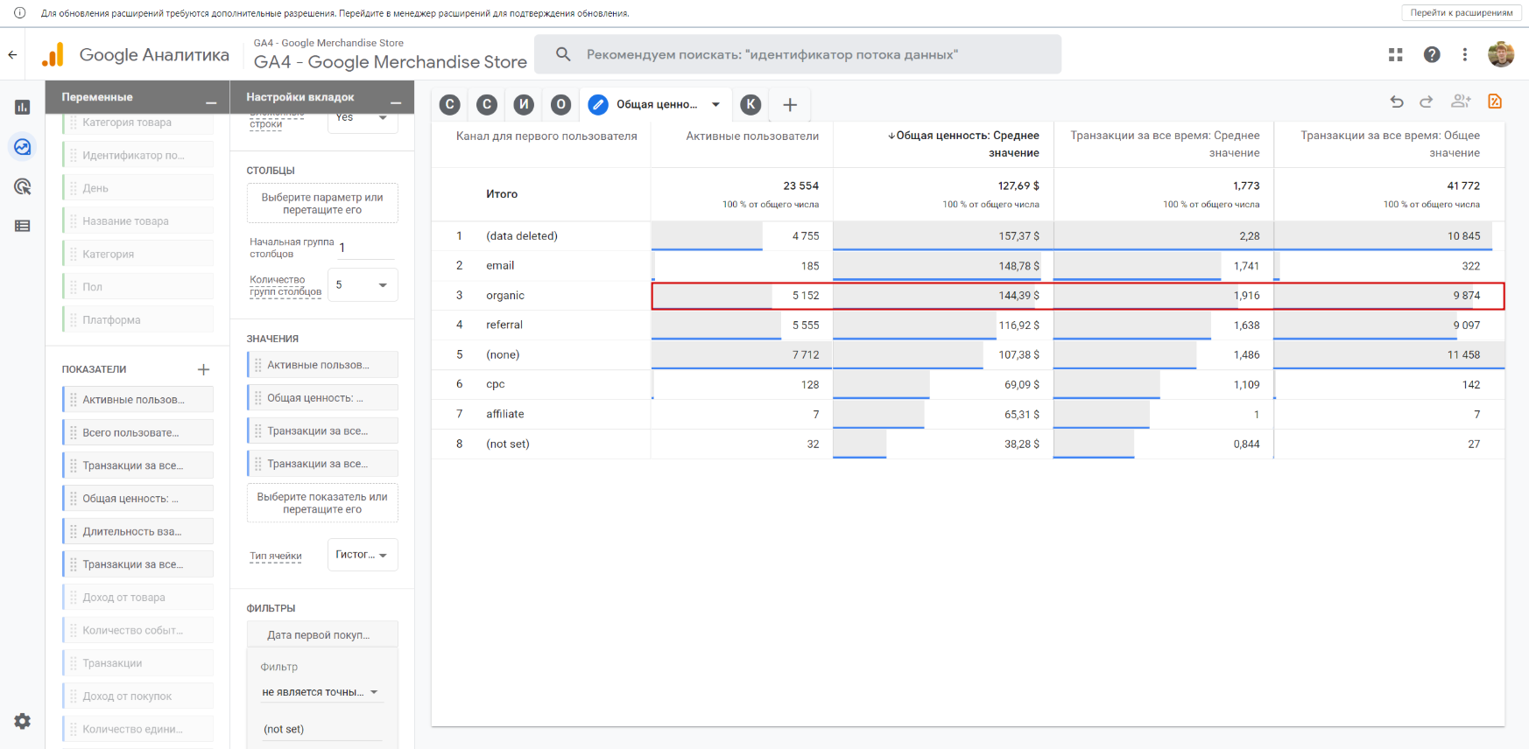Select the Платформа dimension
The height and width of the screenshot is (749, 1529).
(x=138, y=320)
